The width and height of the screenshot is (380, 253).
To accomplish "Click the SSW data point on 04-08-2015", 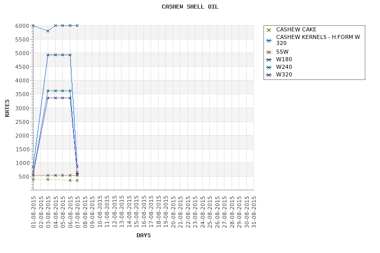I will point(56,175).
